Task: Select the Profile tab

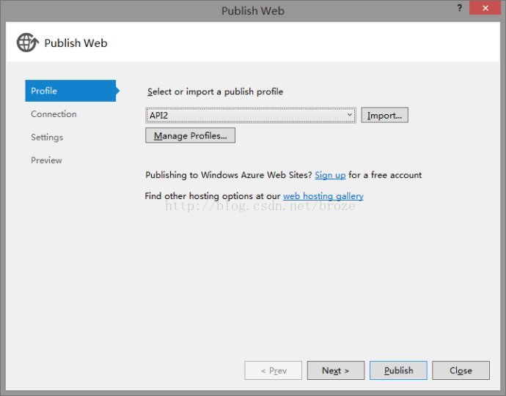Action: click(x=70, y=91)
